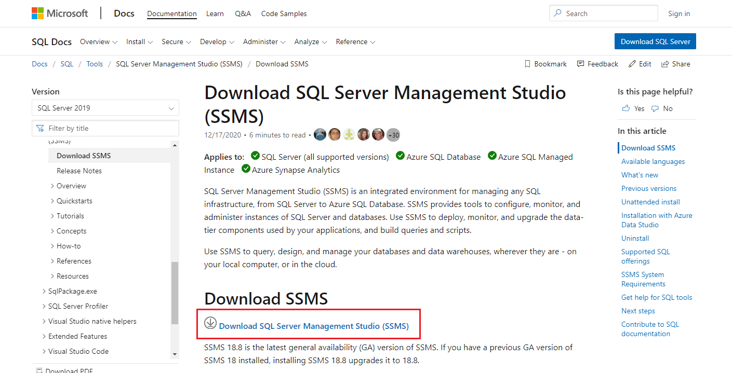
Task: Click the Download SQL Server button
Action: [655, 41]
